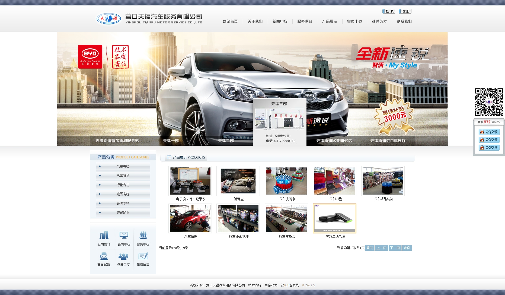
Task: Open 会员中心 in top navigation
Action: click(354, 21)
